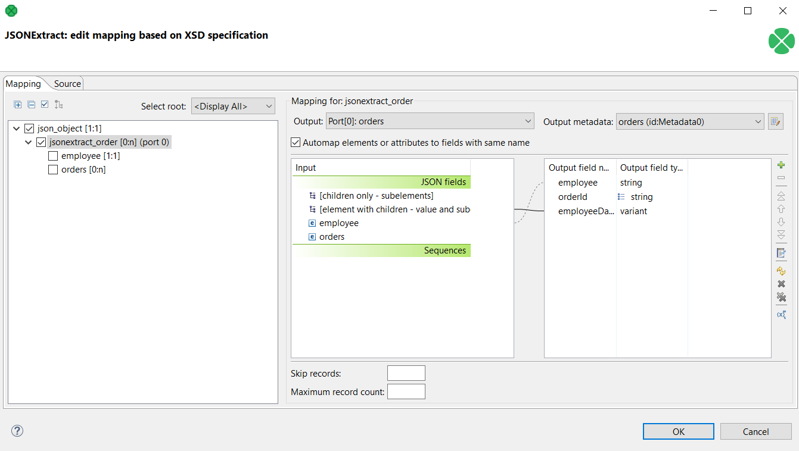Click the Skip records input field
Image resolution: width=799 pixels, height=451 pixels.
pos(406,372)
